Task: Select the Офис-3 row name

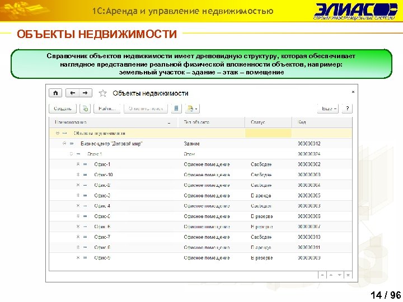Action: tap(102, 196)
